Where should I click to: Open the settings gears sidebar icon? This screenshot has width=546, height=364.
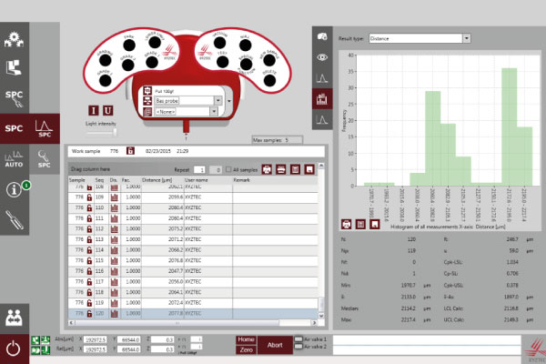pos(15,40)
